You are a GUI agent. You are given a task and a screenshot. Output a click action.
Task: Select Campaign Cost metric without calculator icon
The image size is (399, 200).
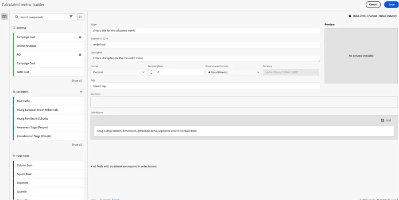(x=48, y=63)
